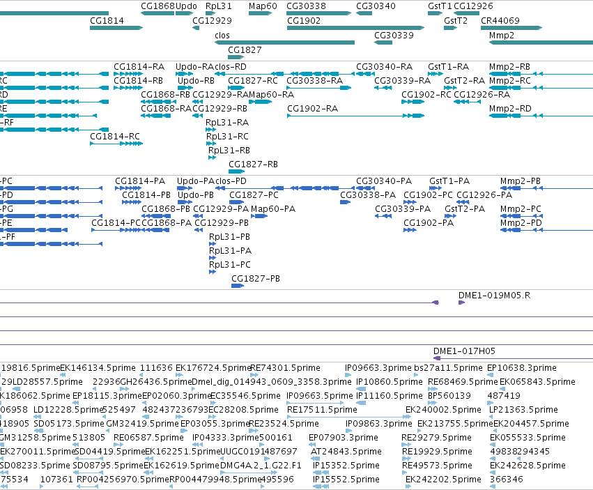Select the CG1814-RC transcript label
The height and width of the screenshot is (490, 593).
pos(115,136)
